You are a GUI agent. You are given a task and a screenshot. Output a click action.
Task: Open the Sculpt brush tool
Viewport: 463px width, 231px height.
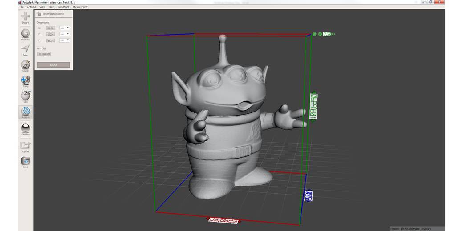25,64
